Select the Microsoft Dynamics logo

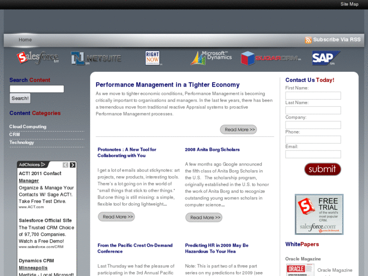[211, 58]
